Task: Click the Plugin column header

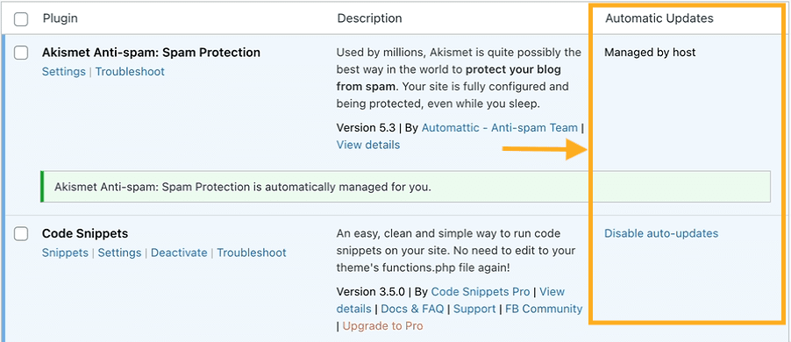Action: click(60, 18)
